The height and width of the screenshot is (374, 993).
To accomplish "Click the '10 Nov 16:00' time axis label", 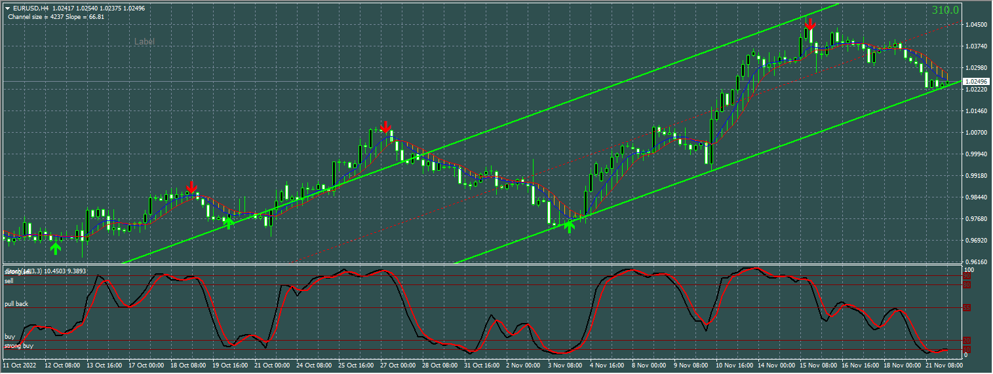I will pyautogui.click(x=734, y=366).
